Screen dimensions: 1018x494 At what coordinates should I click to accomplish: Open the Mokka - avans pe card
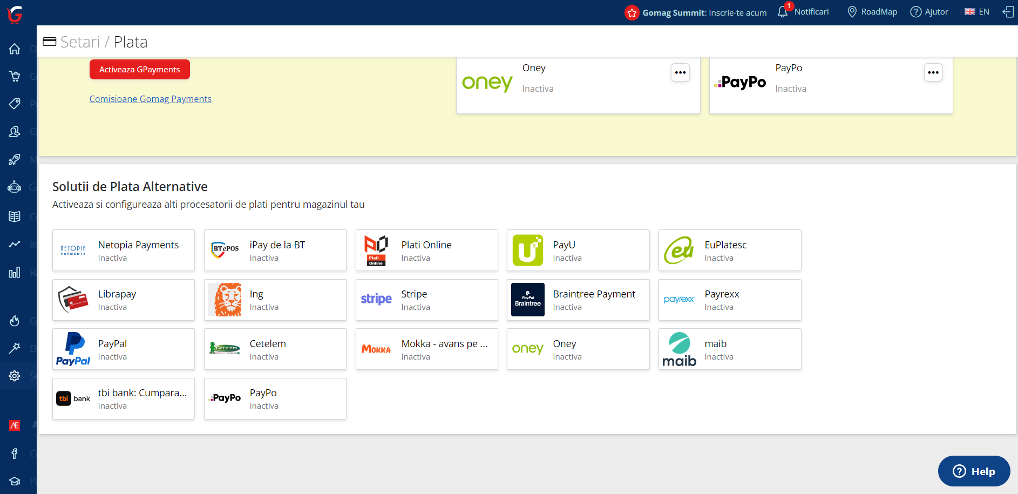coord(427,349)
